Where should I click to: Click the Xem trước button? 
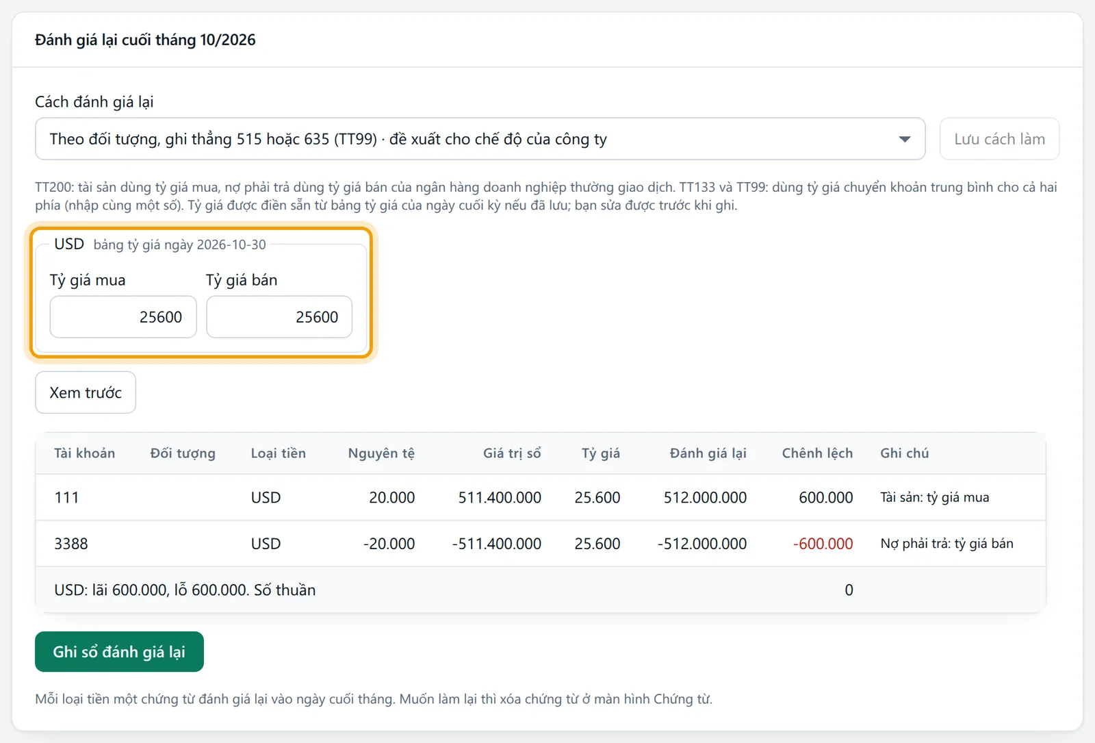pos(86,392)
